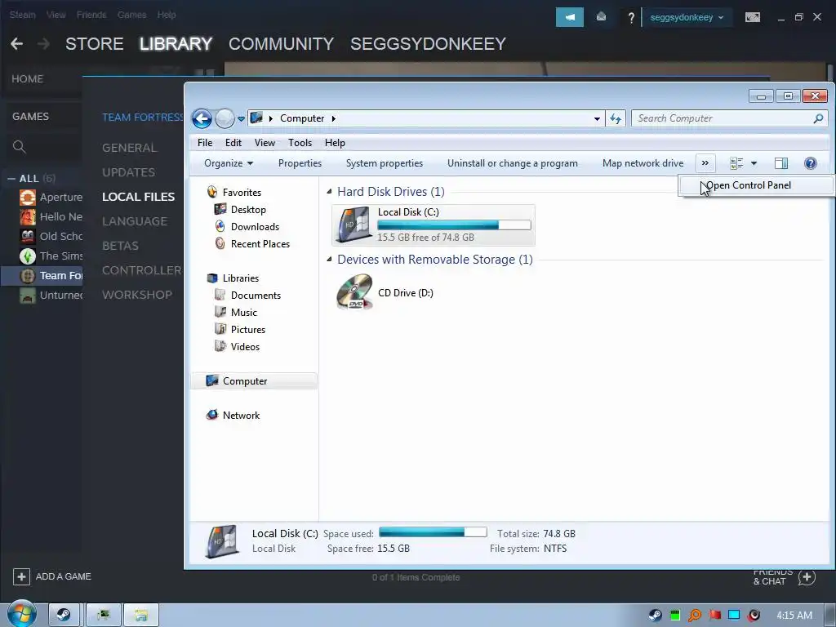Click System properties
Viewport: 836px width, 627px height.
click(x=384, y=163)
